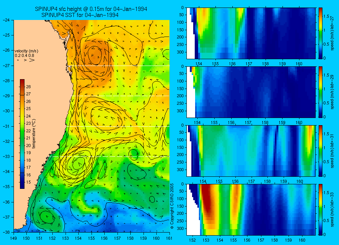The height and width of the screenshot is (245, 339).
Task: Click the 25 tick on the temperature scale
Action: [x=28, y=109]
